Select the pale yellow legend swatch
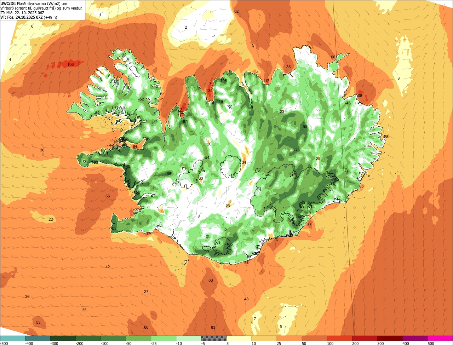 tap(239, 338)
